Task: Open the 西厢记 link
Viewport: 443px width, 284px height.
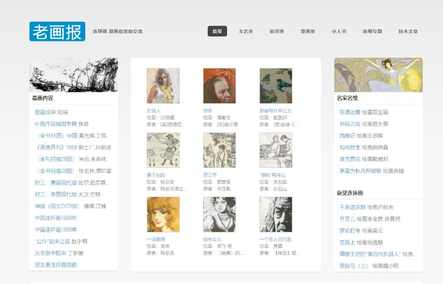Action: tap(347, 136)
